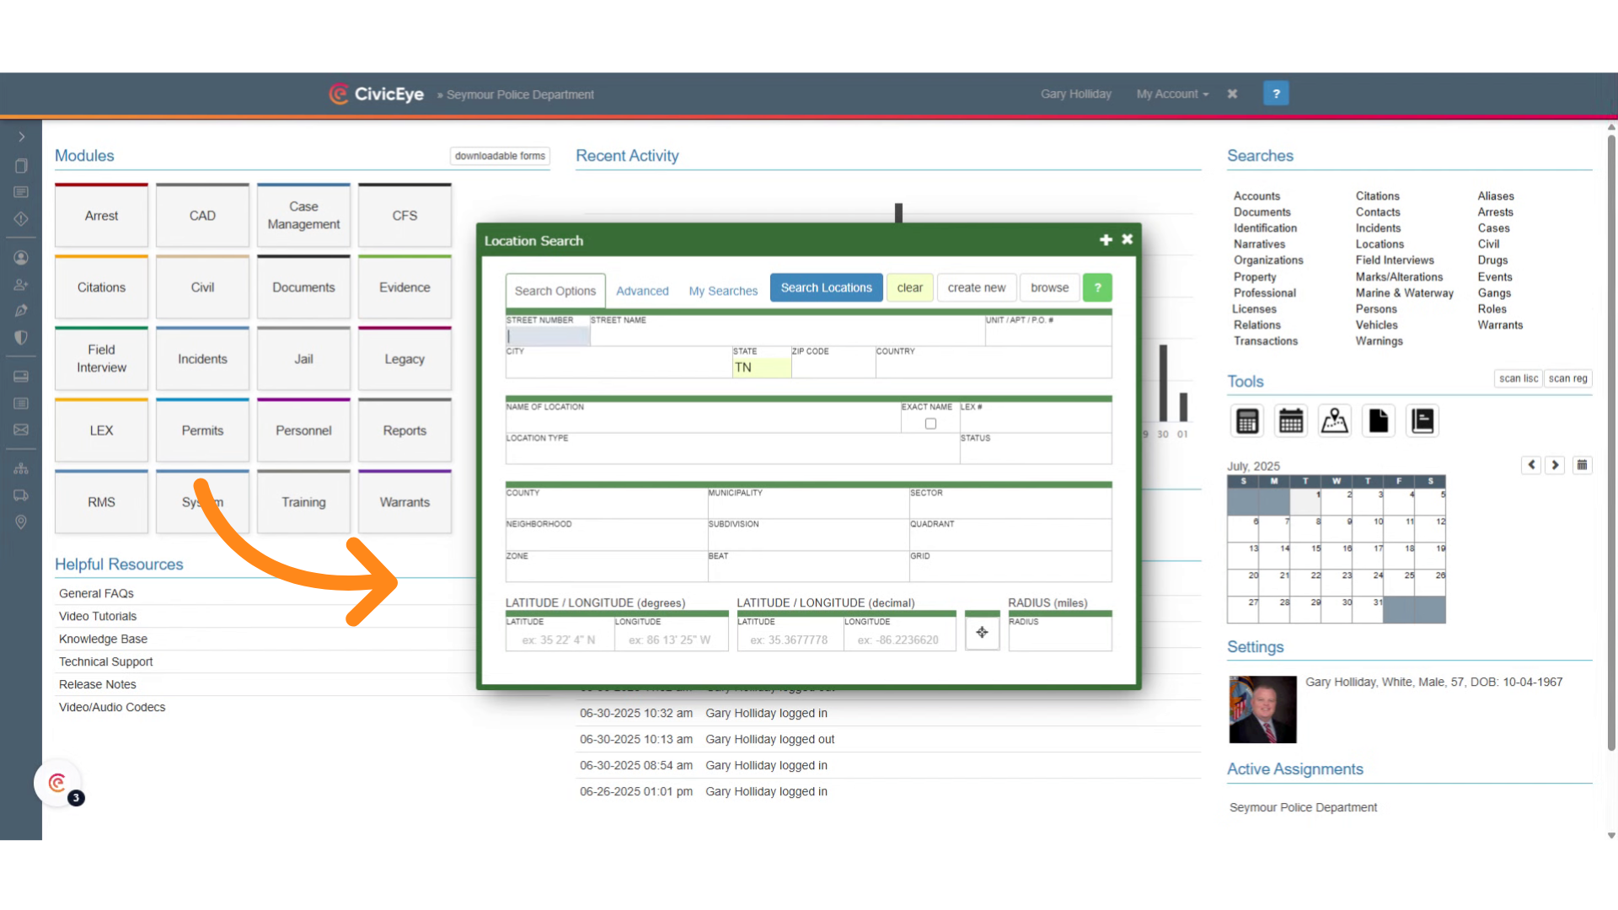The height and width of the screenshot is (910, 1618).
Task: Open the Narratives search link
Action: [x=1259, y=244]
